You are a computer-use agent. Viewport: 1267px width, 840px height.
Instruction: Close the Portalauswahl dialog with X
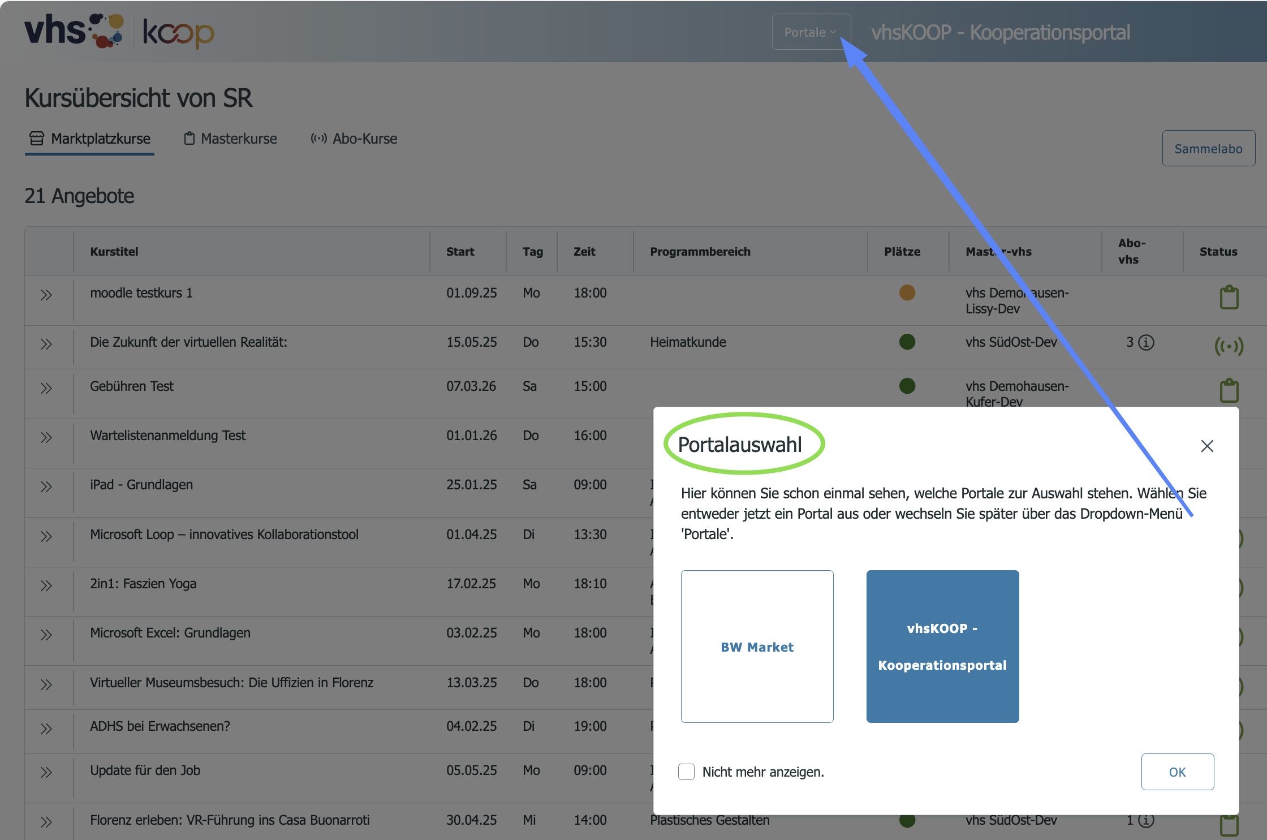[1207, 446]
